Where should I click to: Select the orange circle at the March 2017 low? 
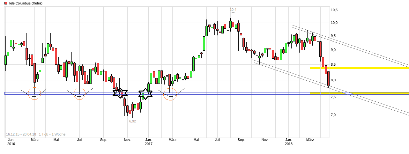click(170, 94)
